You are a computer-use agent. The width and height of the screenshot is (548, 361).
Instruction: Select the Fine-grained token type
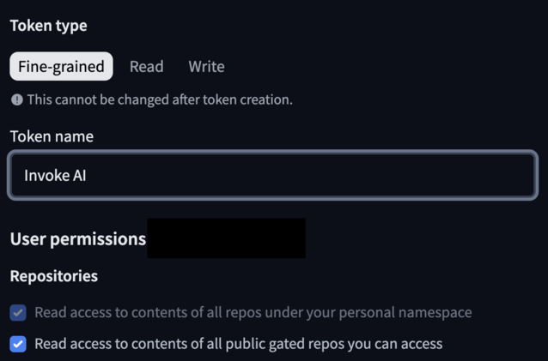(x=61, y=67)
